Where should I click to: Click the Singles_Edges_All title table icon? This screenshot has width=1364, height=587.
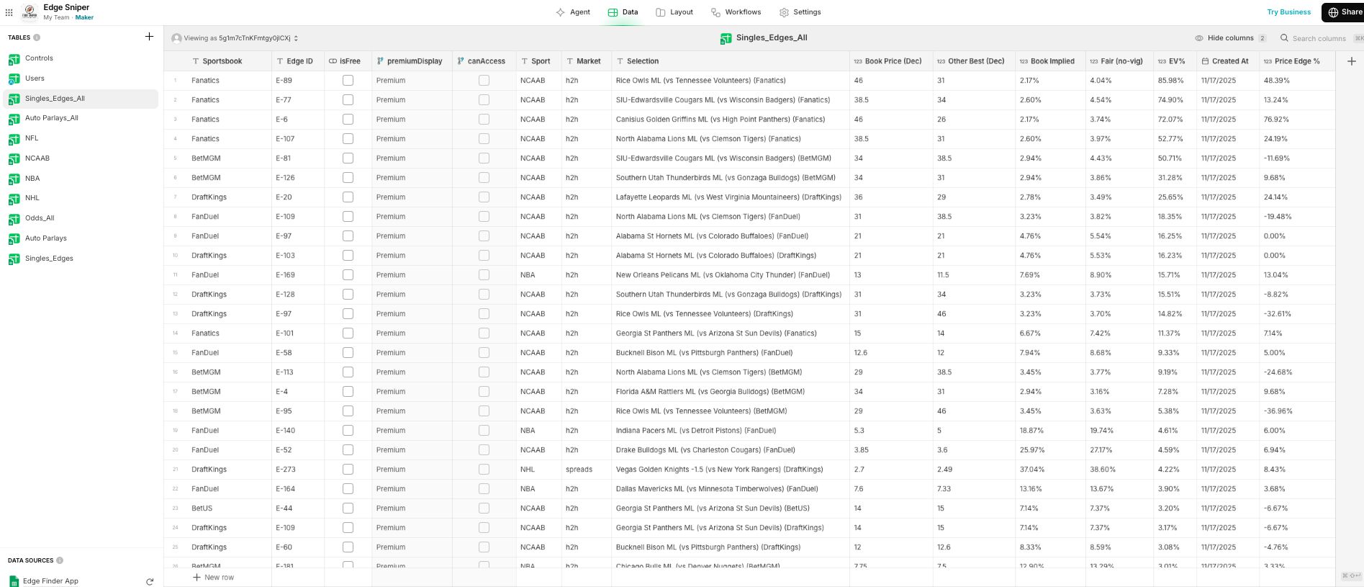tap(726, 38)
